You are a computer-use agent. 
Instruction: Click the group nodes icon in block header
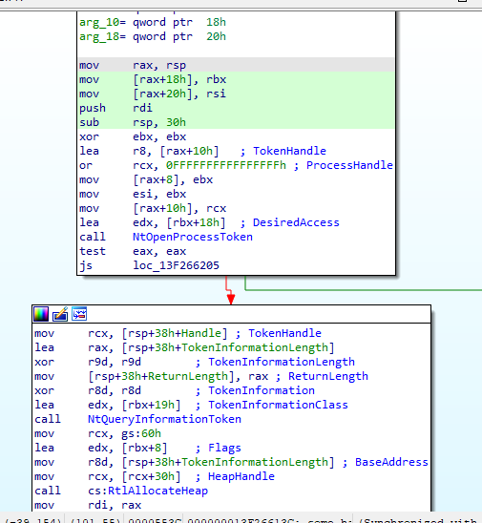pyautogui.click(x=79, y=314)
